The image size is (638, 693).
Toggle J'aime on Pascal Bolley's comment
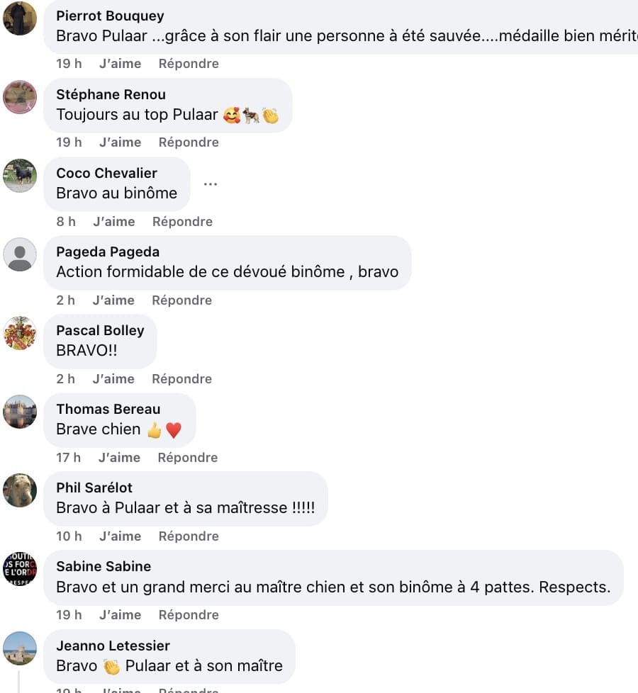pyautogui.click(x=113, y=379)
